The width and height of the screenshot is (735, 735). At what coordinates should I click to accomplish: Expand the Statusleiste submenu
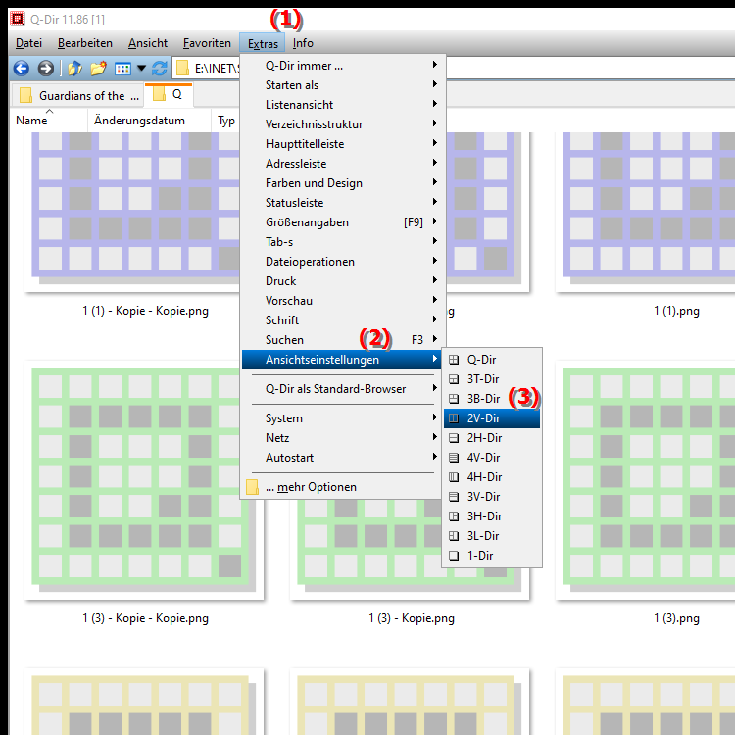343,203
